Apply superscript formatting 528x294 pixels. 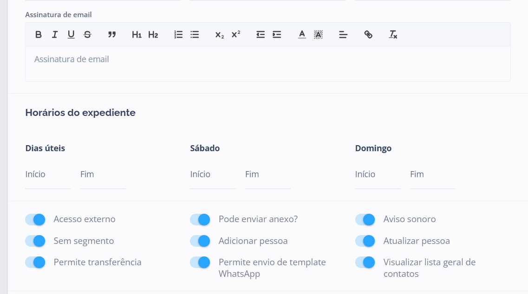coord(236,34)
